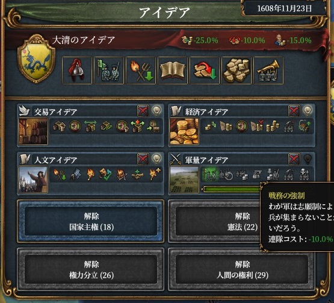Select the open book national idea icon

[173, 70]
